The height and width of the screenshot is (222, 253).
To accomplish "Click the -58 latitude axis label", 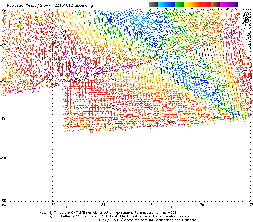I will [x=3, y=158].
